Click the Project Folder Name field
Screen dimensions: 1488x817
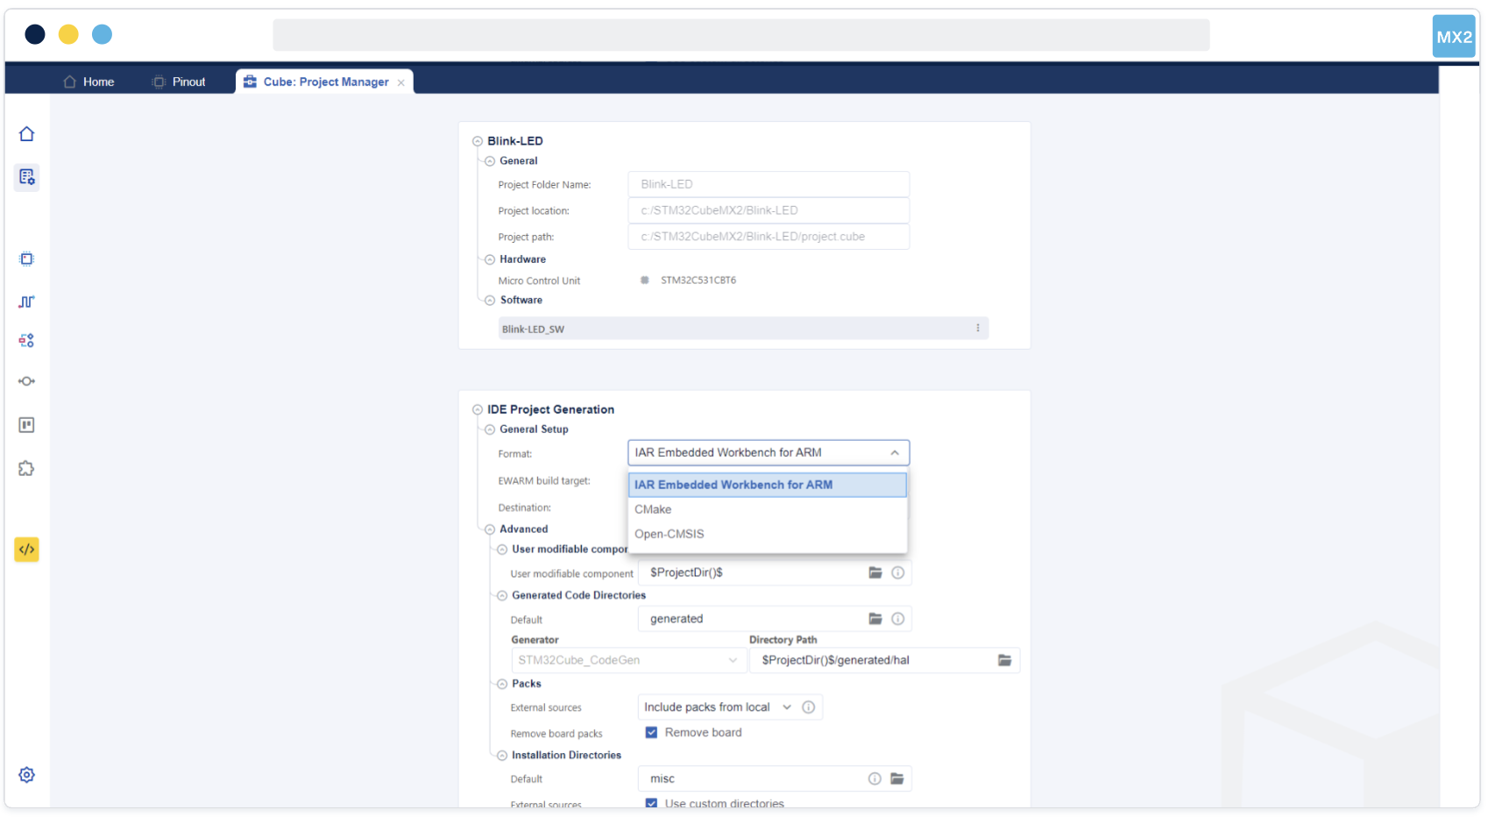point(768,184)
